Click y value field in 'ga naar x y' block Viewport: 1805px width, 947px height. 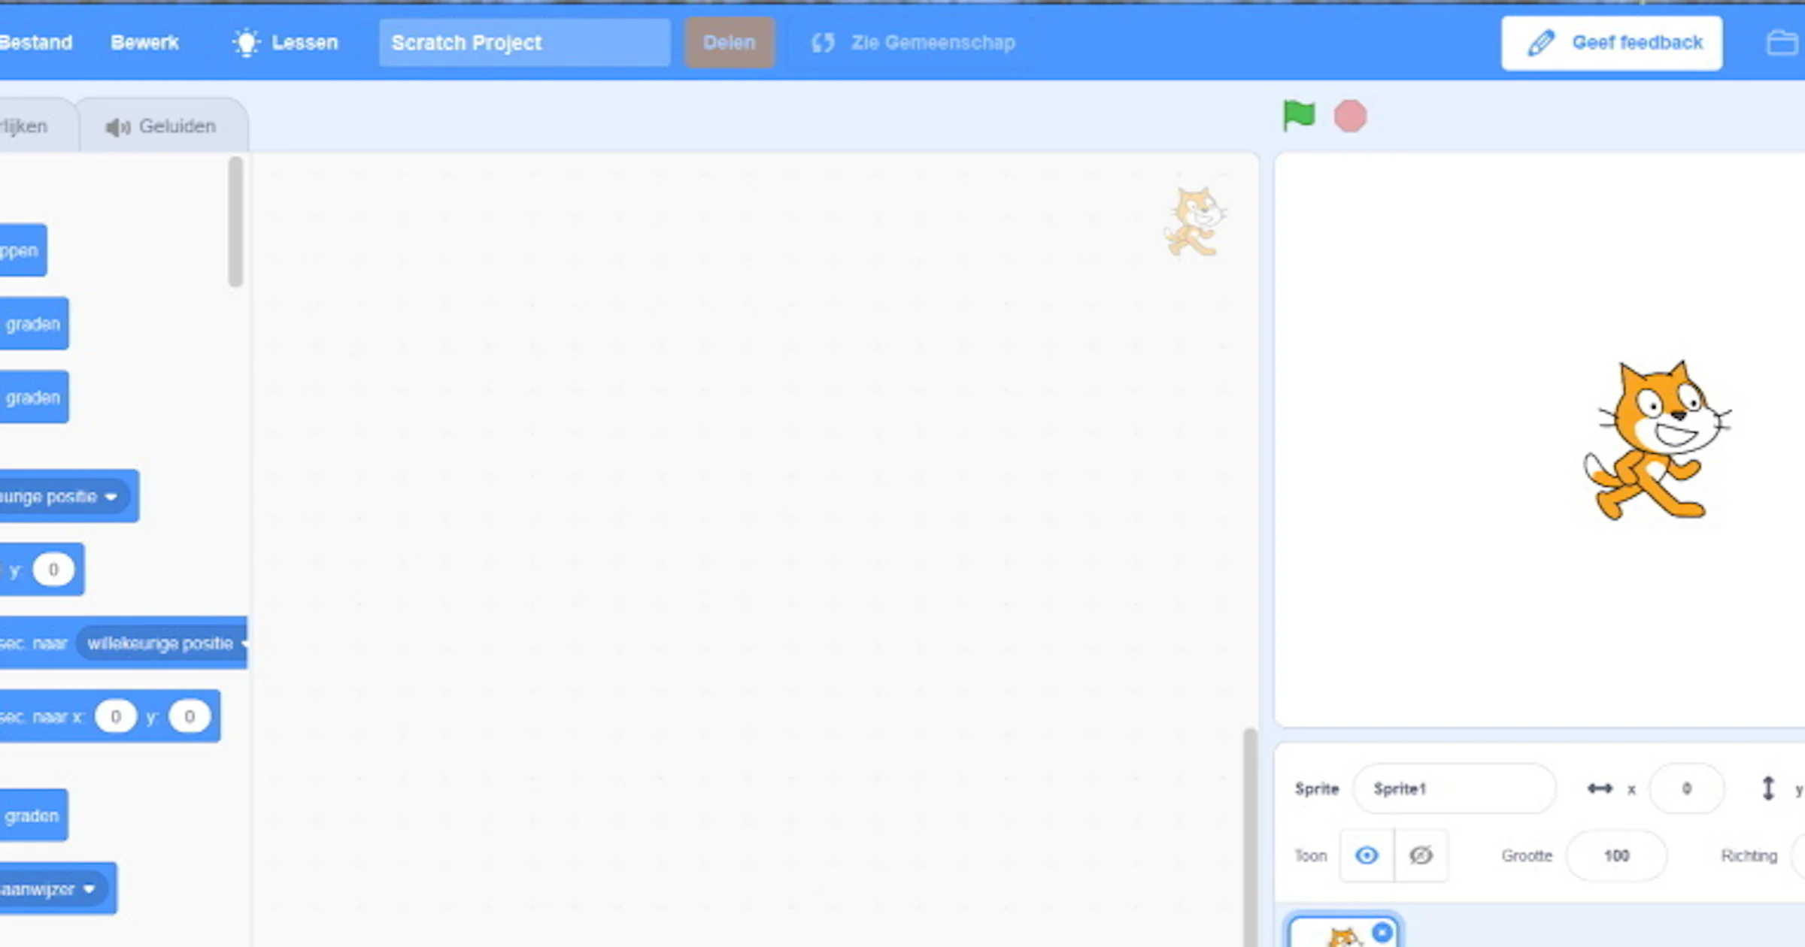[53, 570]
